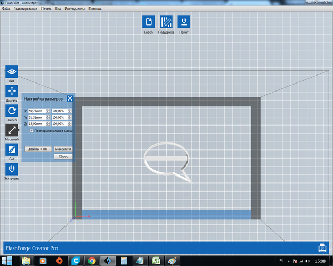333x266 pixels.
Task: Click the printer icon in blue status bar
Action: tap(322, 248)
